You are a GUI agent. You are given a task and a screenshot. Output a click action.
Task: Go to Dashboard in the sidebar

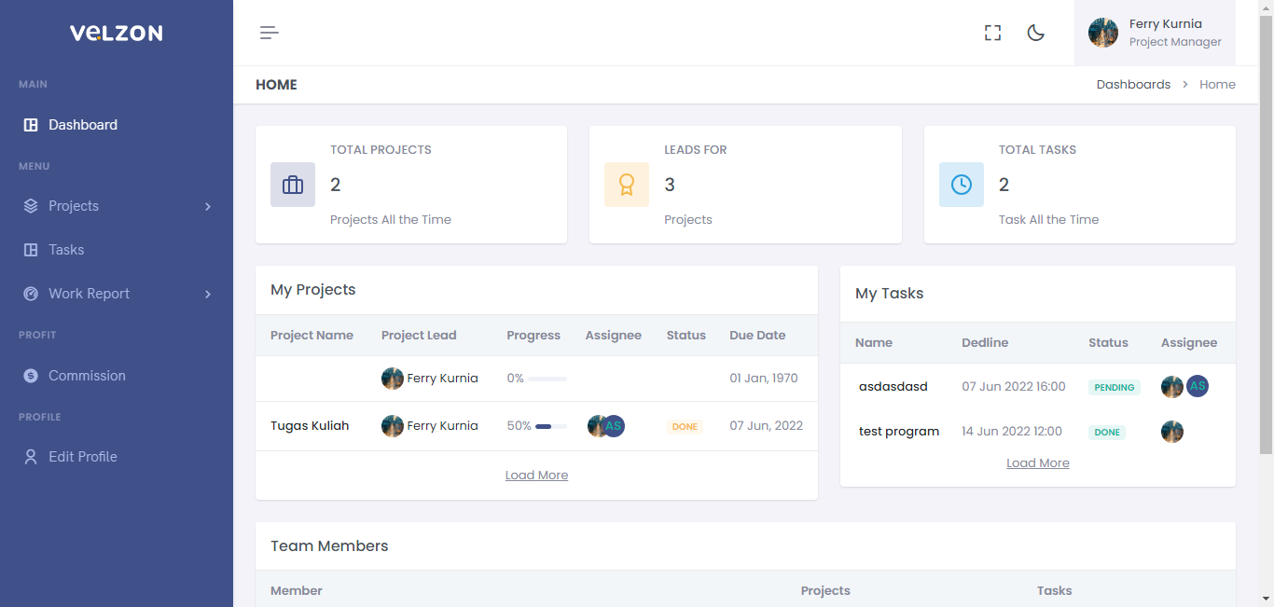tap(82, 125)
